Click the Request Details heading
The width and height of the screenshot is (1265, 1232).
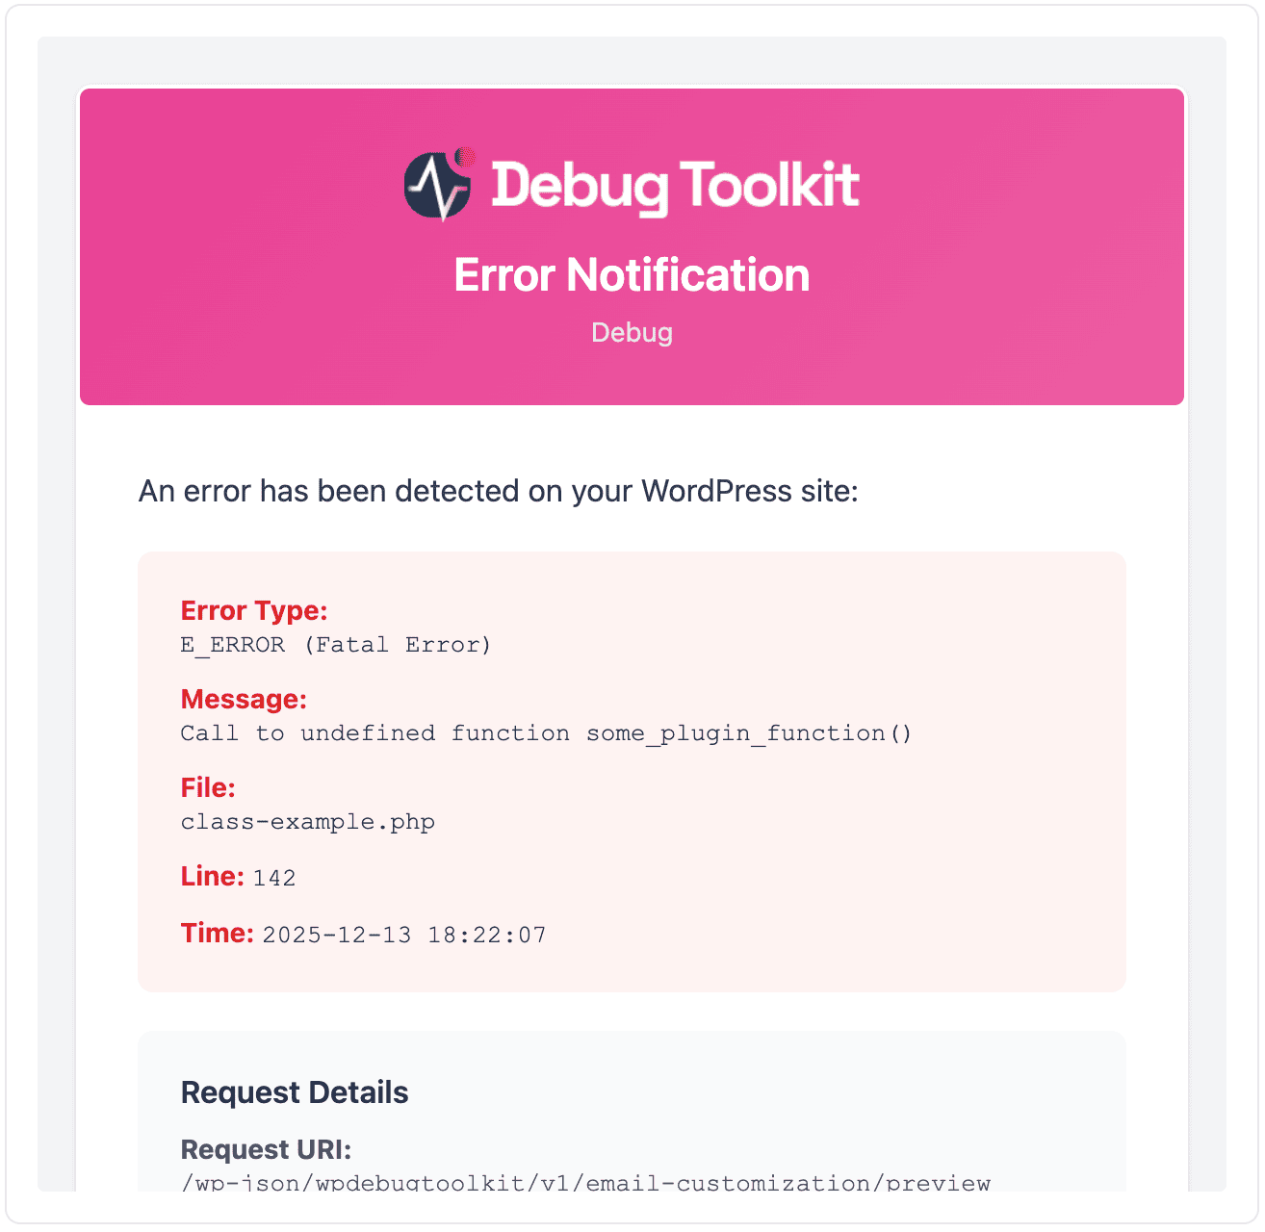point(295,1092)
